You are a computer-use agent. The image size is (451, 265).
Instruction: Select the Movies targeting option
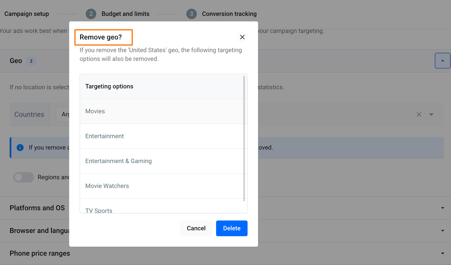[95, 111]
